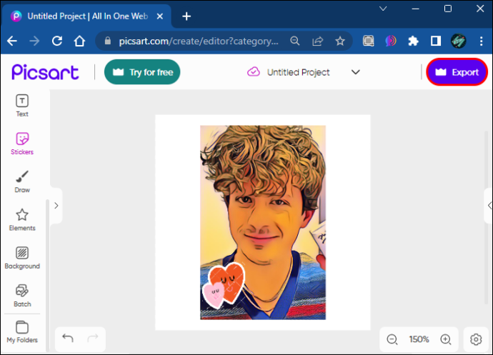This screenshot has height=355, width=493.
Task: Expand the right side panel chevron
Action: point(489,206)
